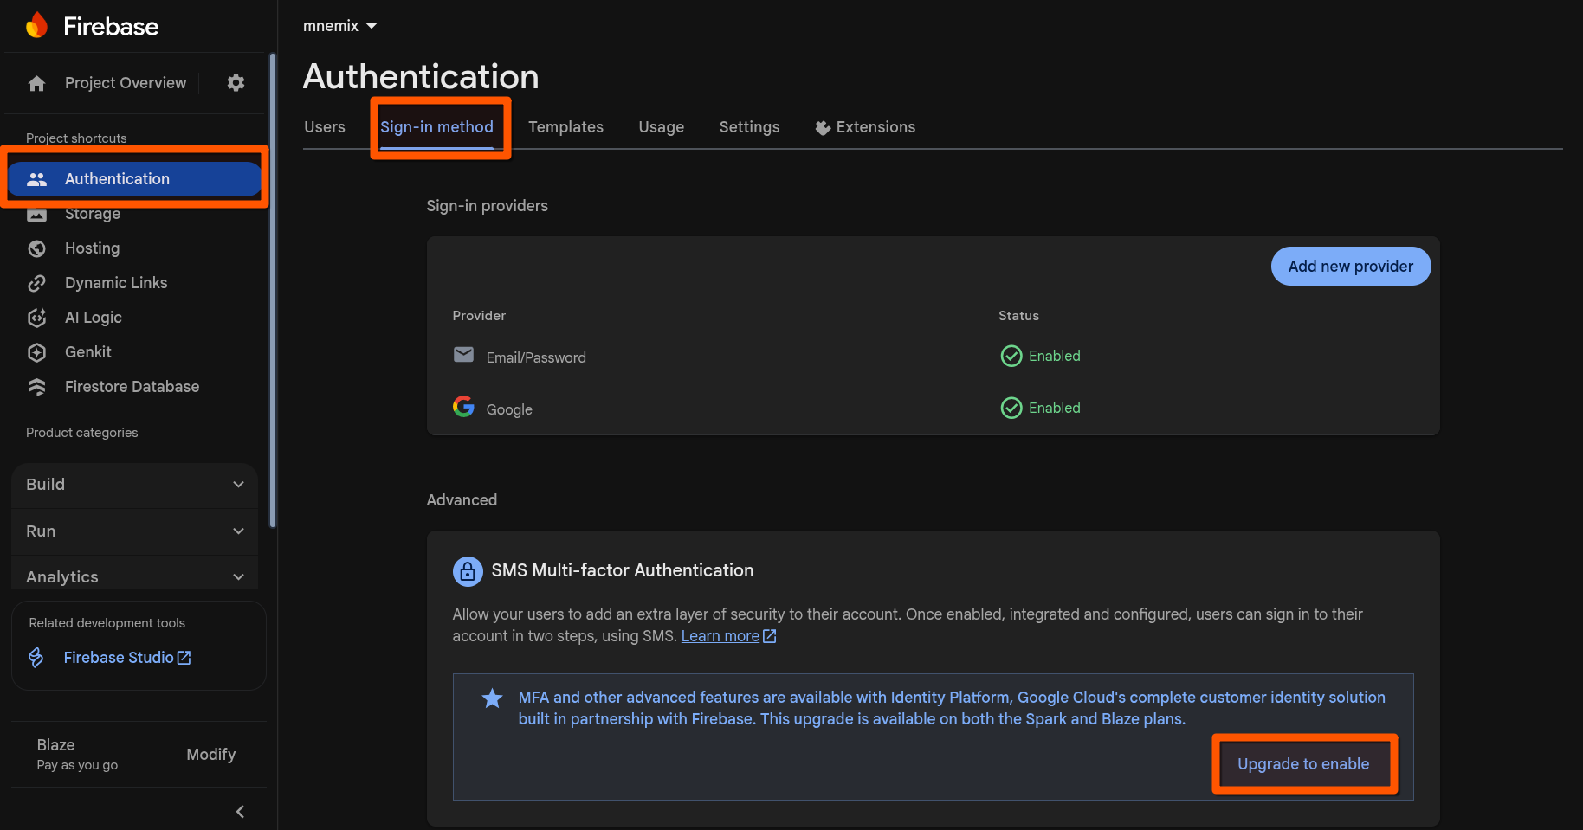Open the Extensions tab with puzzle icon

click(866, 126)
